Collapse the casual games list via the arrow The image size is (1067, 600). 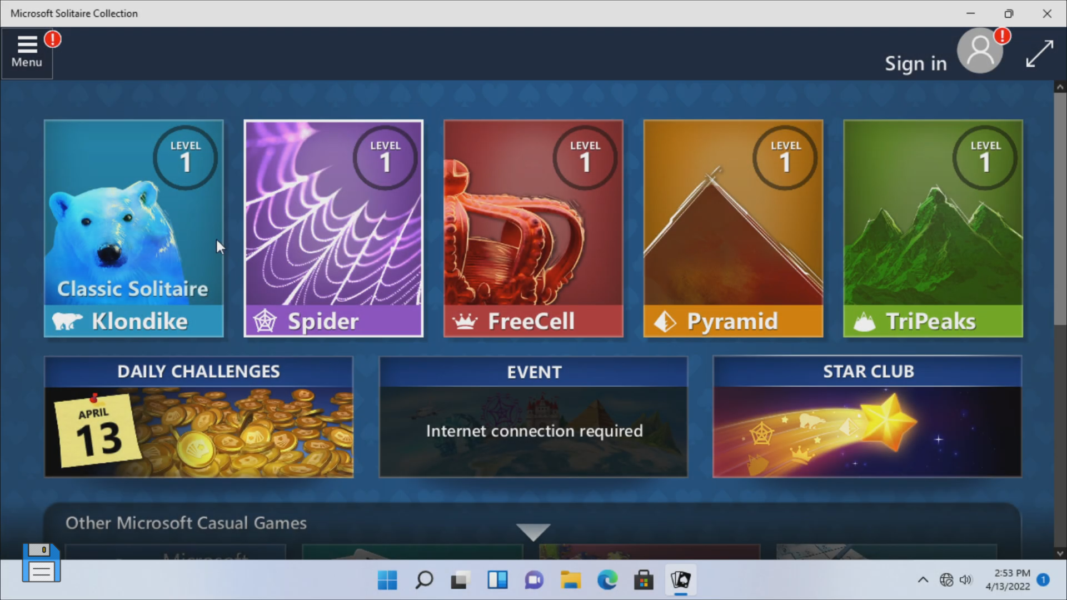[532, 531]
